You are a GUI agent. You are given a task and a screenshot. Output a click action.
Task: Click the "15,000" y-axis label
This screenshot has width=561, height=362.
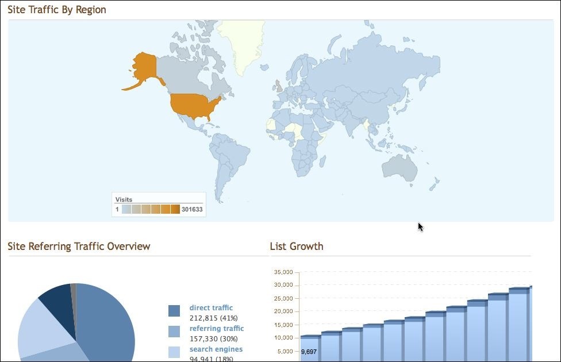(x=283, y=325)
